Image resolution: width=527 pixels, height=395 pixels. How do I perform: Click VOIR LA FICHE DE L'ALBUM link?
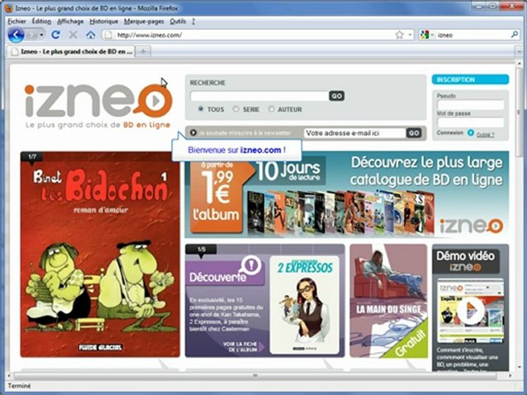240,347
